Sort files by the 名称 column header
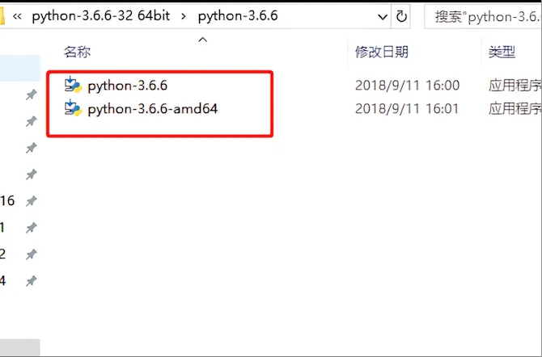Viewport: 542px width, 357px height. (x=78, y=52)
